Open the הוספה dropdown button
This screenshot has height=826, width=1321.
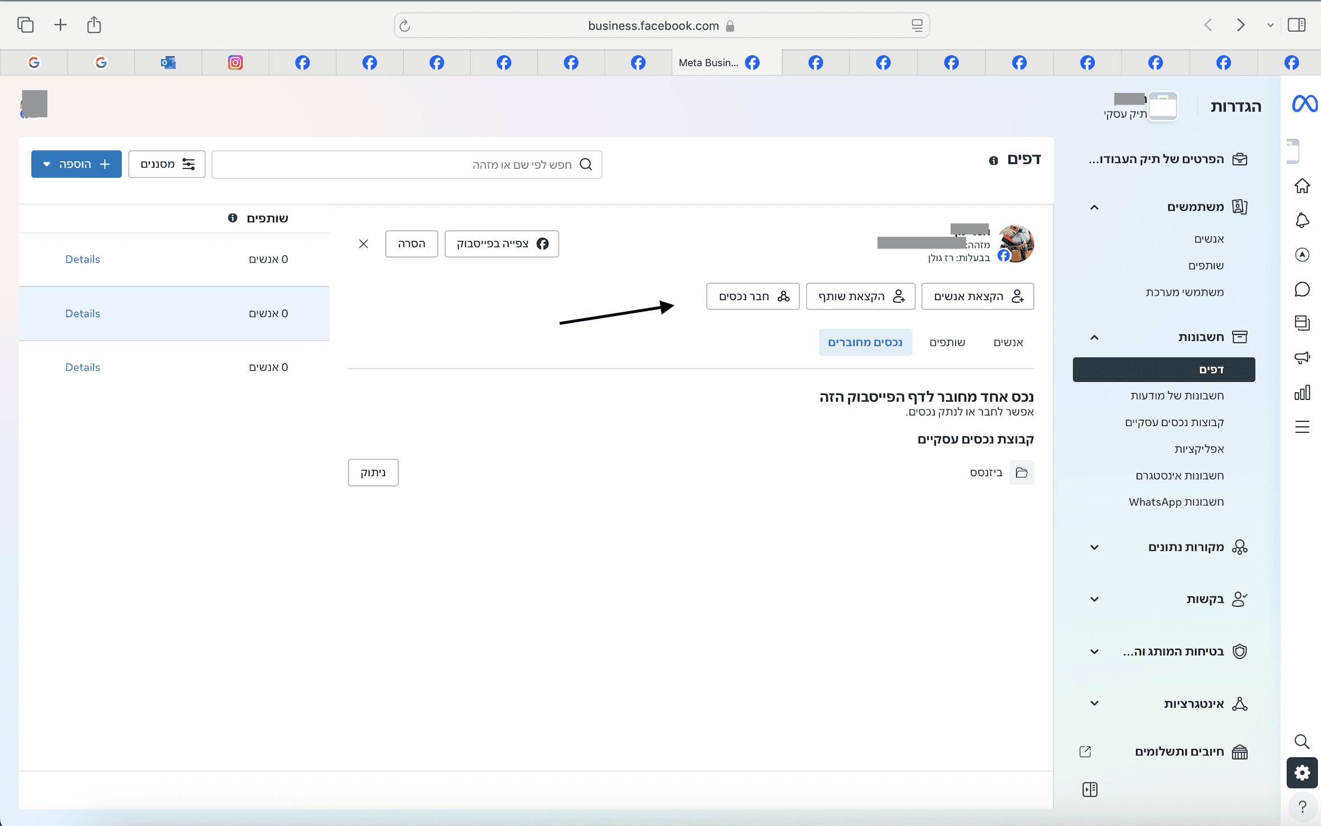pos(76,164)
